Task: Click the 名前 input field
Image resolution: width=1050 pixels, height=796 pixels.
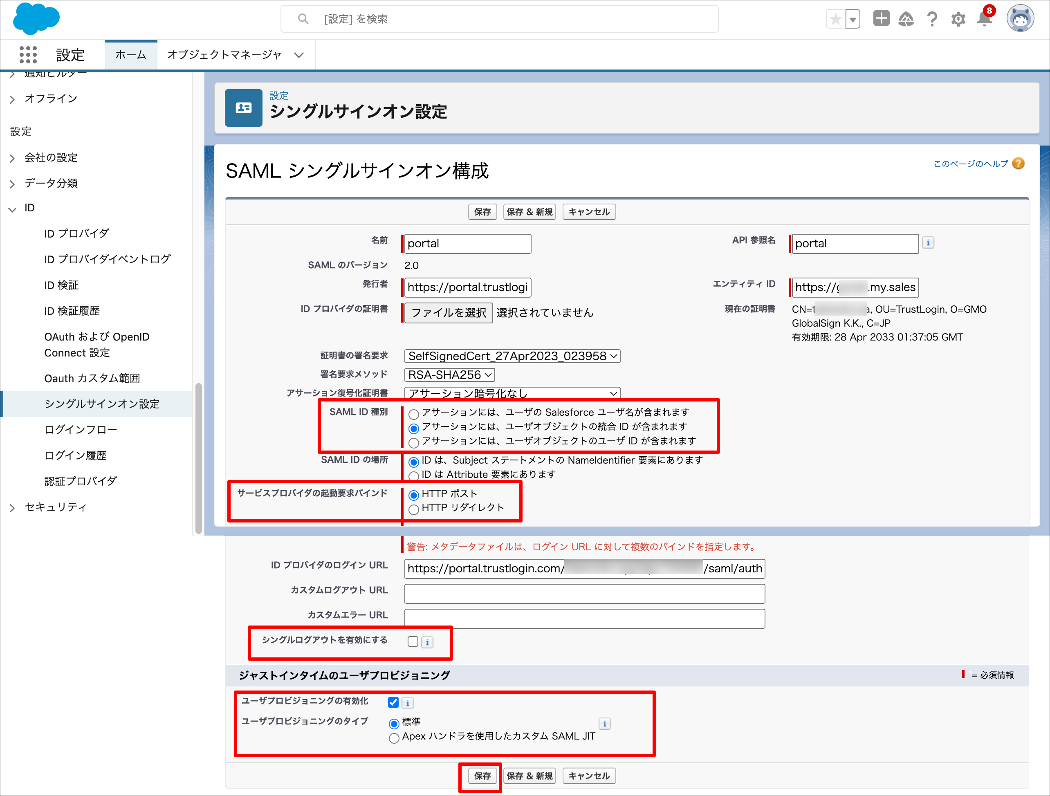Action: tap(468, 244)
